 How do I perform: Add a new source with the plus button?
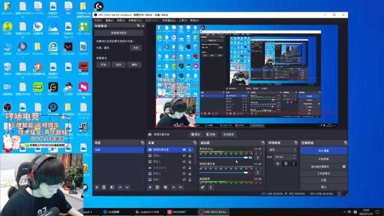(150, 187)
